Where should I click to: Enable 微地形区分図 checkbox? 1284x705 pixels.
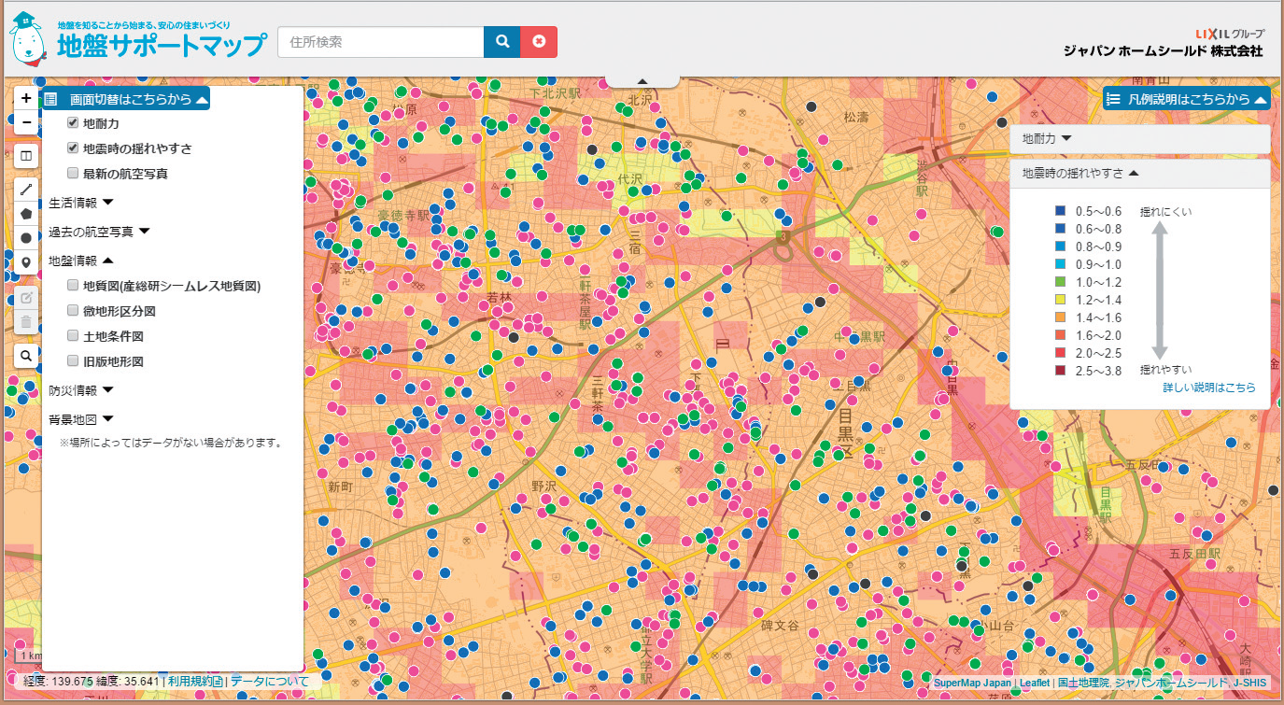click(73, 310)
